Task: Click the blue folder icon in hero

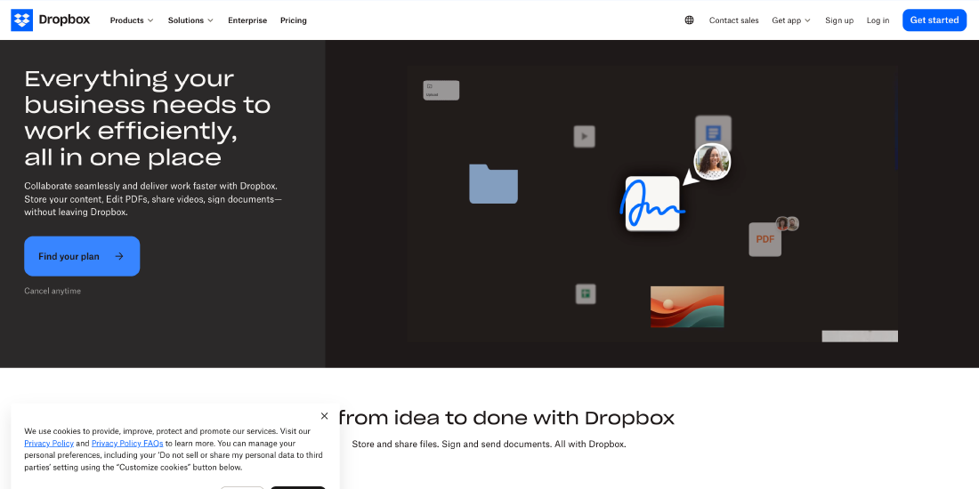Action: pos(493,184)
